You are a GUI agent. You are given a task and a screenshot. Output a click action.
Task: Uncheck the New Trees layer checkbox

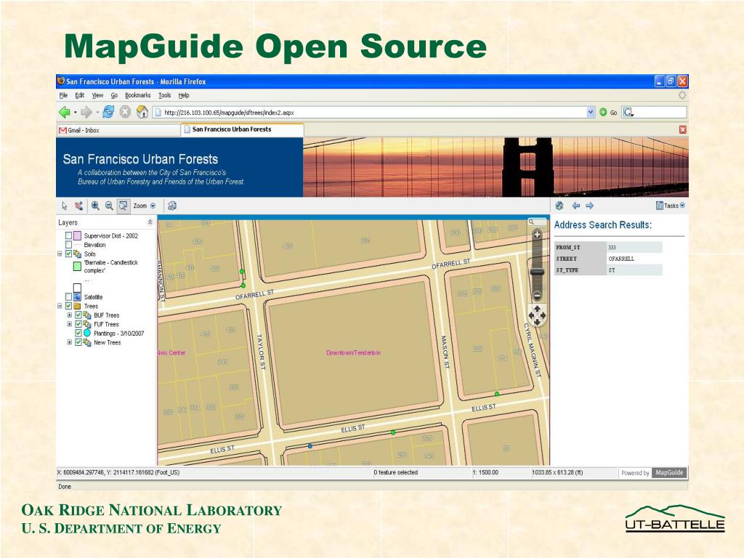click(x=78, y=342)
